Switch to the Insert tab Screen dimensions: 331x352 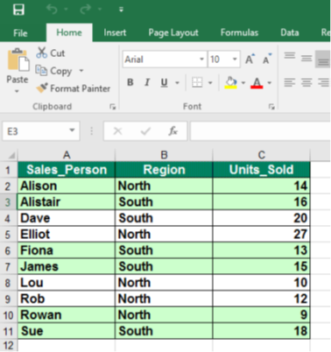click(115, 32)
